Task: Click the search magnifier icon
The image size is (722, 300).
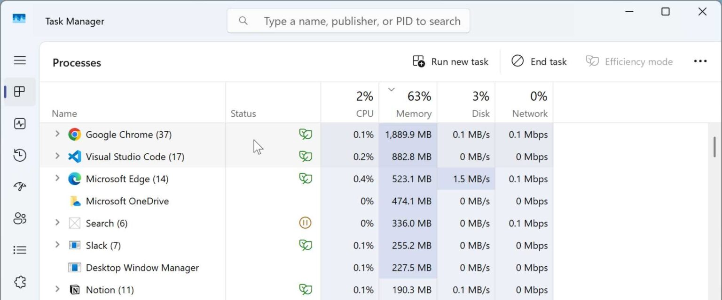Action: [x=243, y=21]
